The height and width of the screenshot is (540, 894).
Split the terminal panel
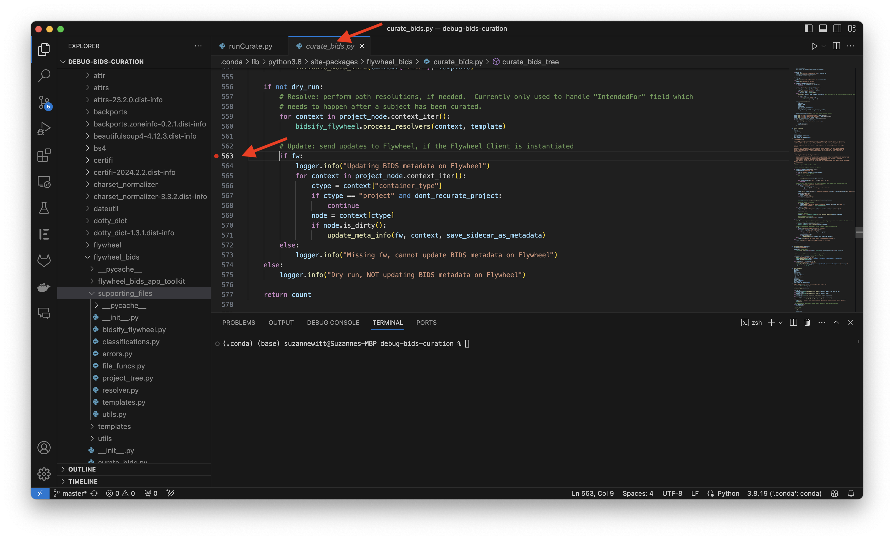pos(793,322)
